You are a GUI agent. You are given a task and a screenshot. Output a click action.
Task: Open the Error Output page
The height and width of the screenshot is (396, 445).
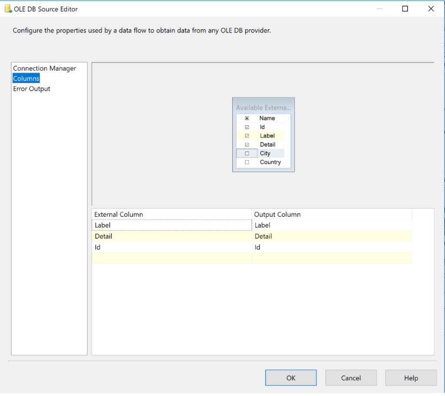pos(33,88)
